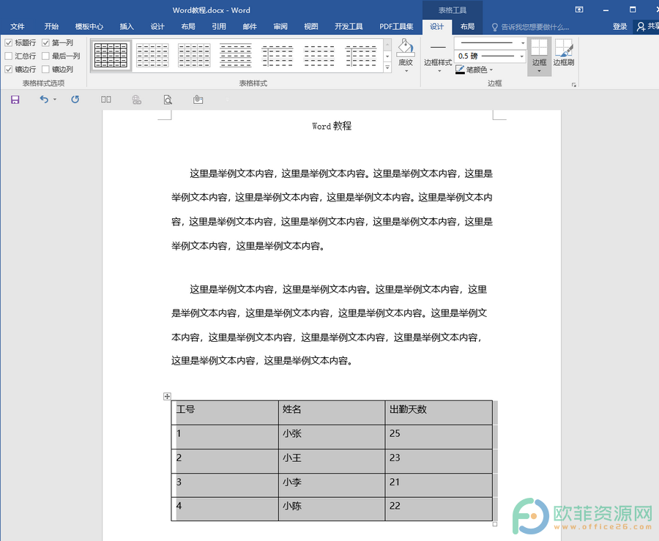
Task: Click the print preview magnifier icon
Action: tap(168, 100)
